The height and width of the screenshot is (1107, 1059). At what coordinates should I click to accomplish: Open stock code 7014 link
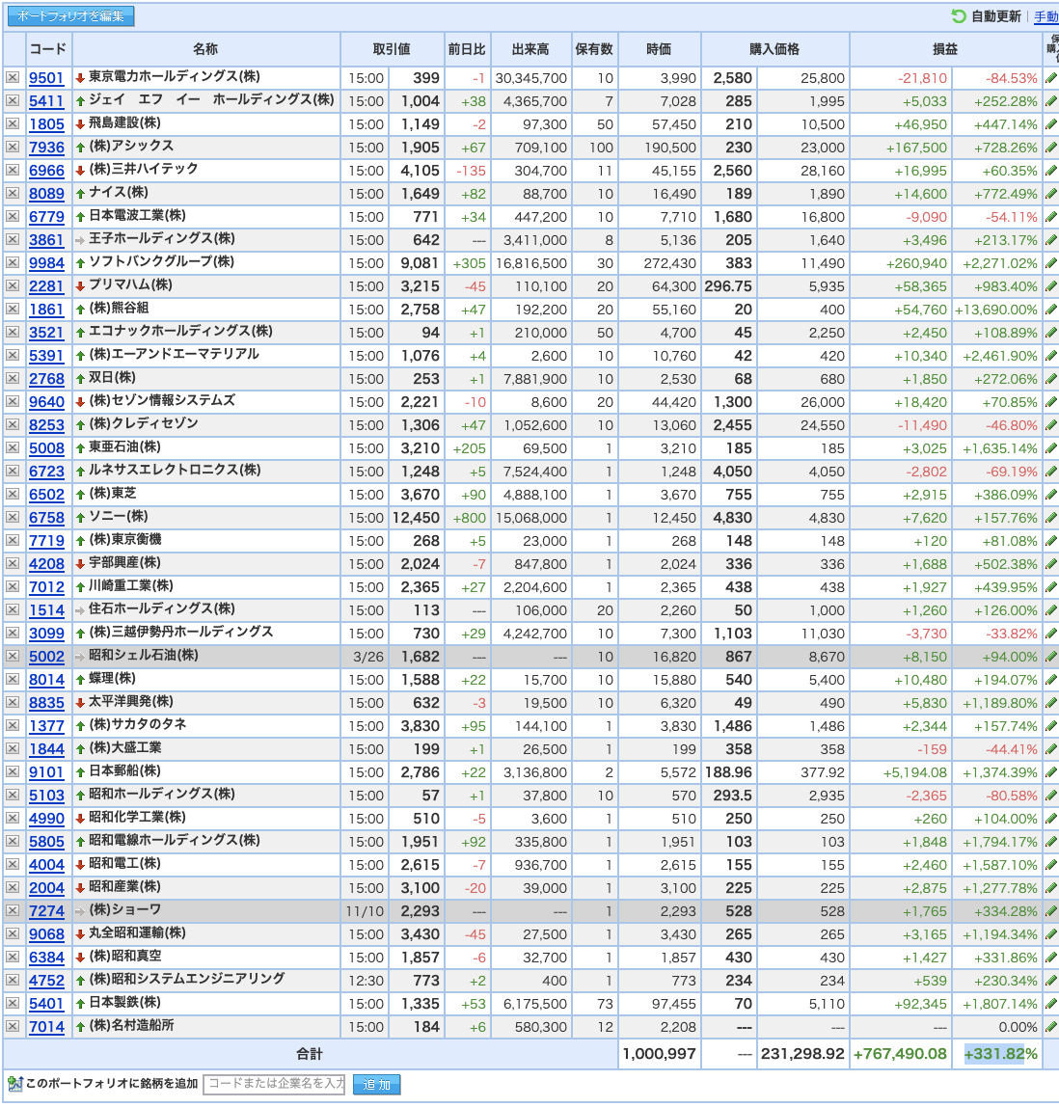tap(46, 1027)
